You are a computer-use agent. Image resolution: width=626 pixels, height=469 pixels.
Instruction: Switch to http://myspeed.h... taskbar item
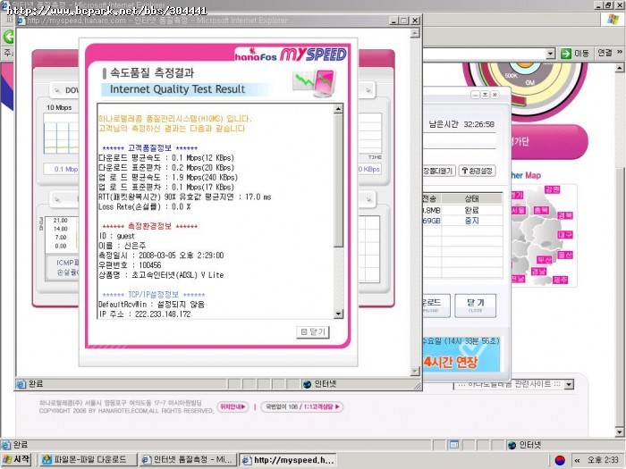coord(288,460)
